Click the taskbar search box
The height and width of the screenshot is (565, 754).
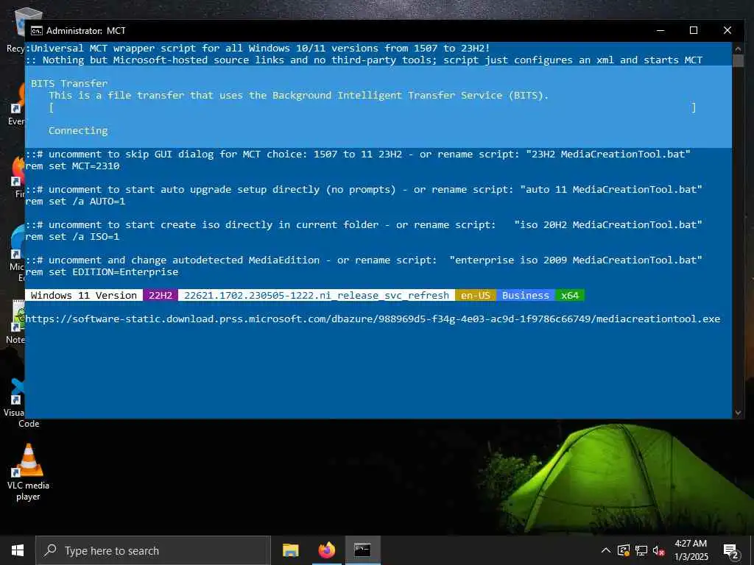(x=153, y=550)
